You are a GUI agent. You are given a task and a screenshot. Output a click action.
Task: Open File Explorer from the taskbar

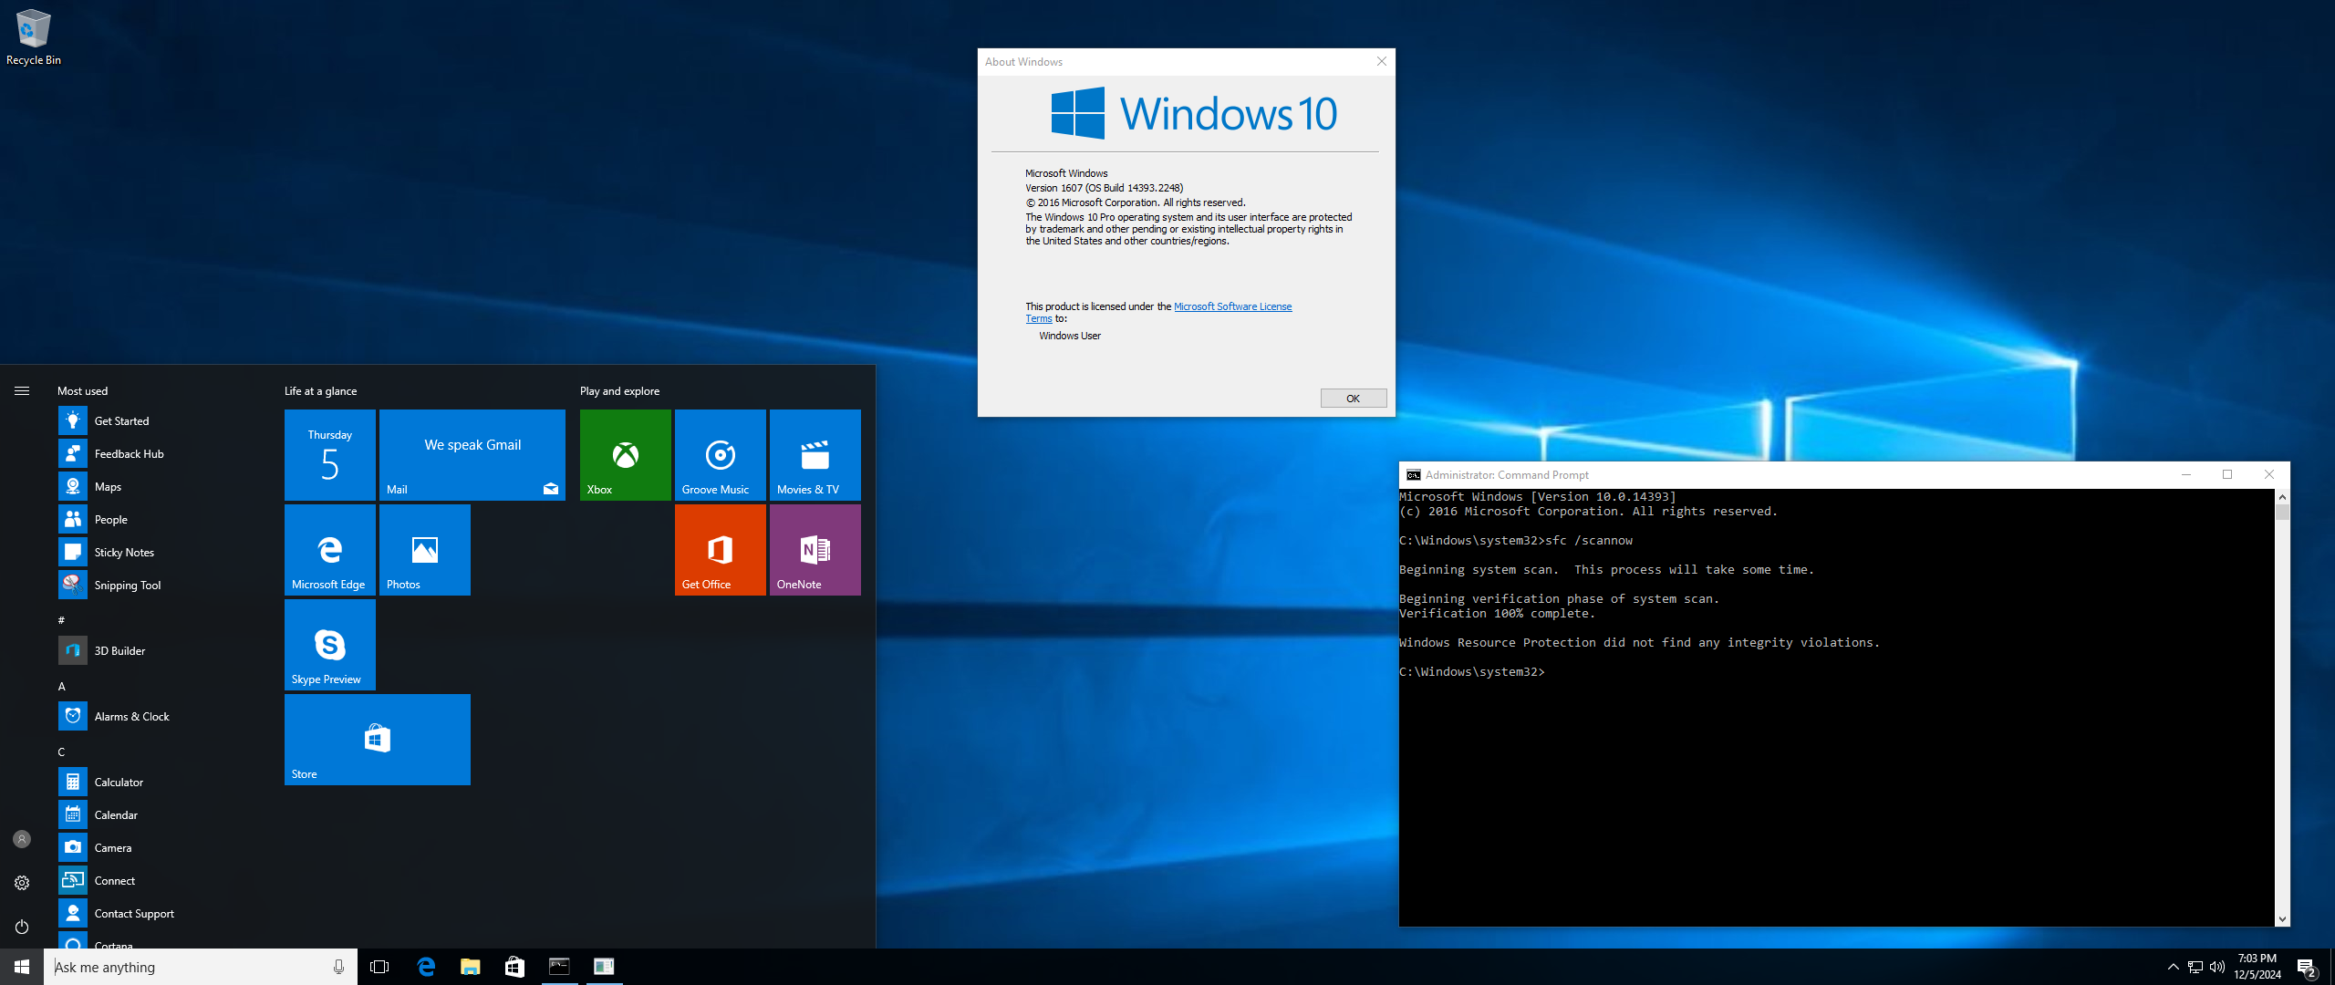pyautogui.click(x=470, y=967)
